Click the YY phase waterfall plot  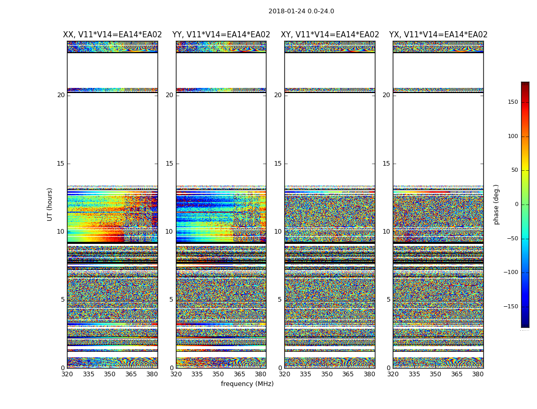click(221, 204)
